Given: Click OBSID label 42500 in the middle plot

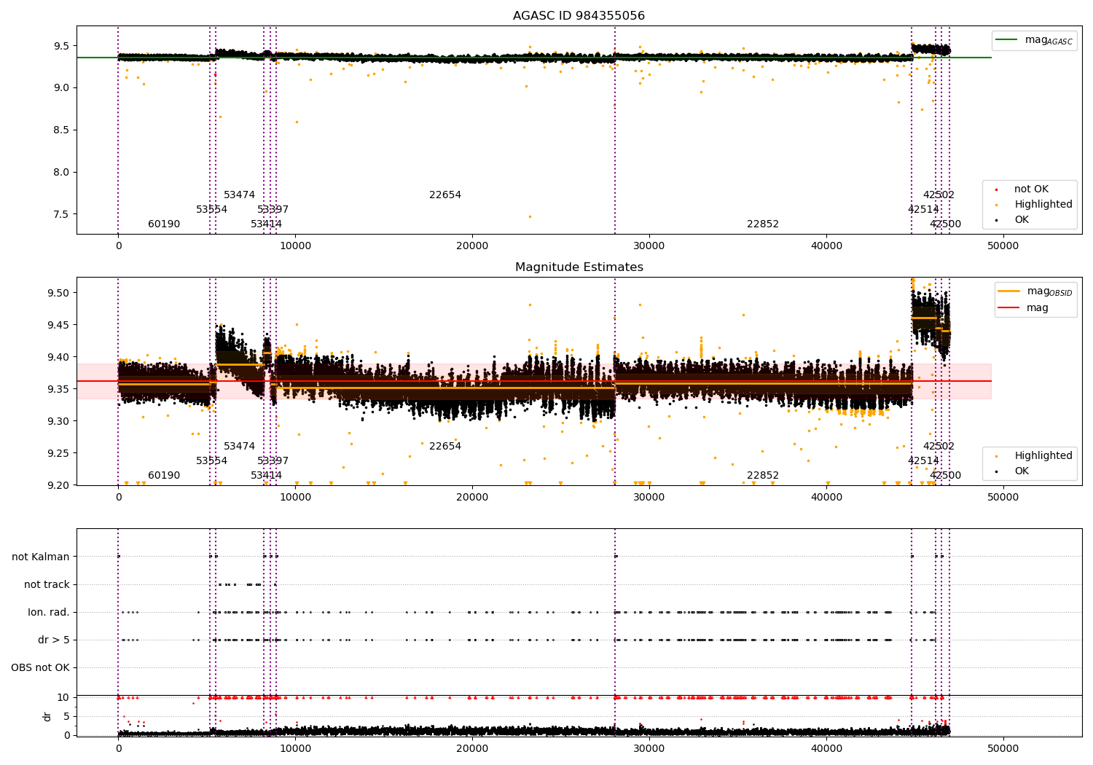Looking at the screenshot, I should (945, 476).
